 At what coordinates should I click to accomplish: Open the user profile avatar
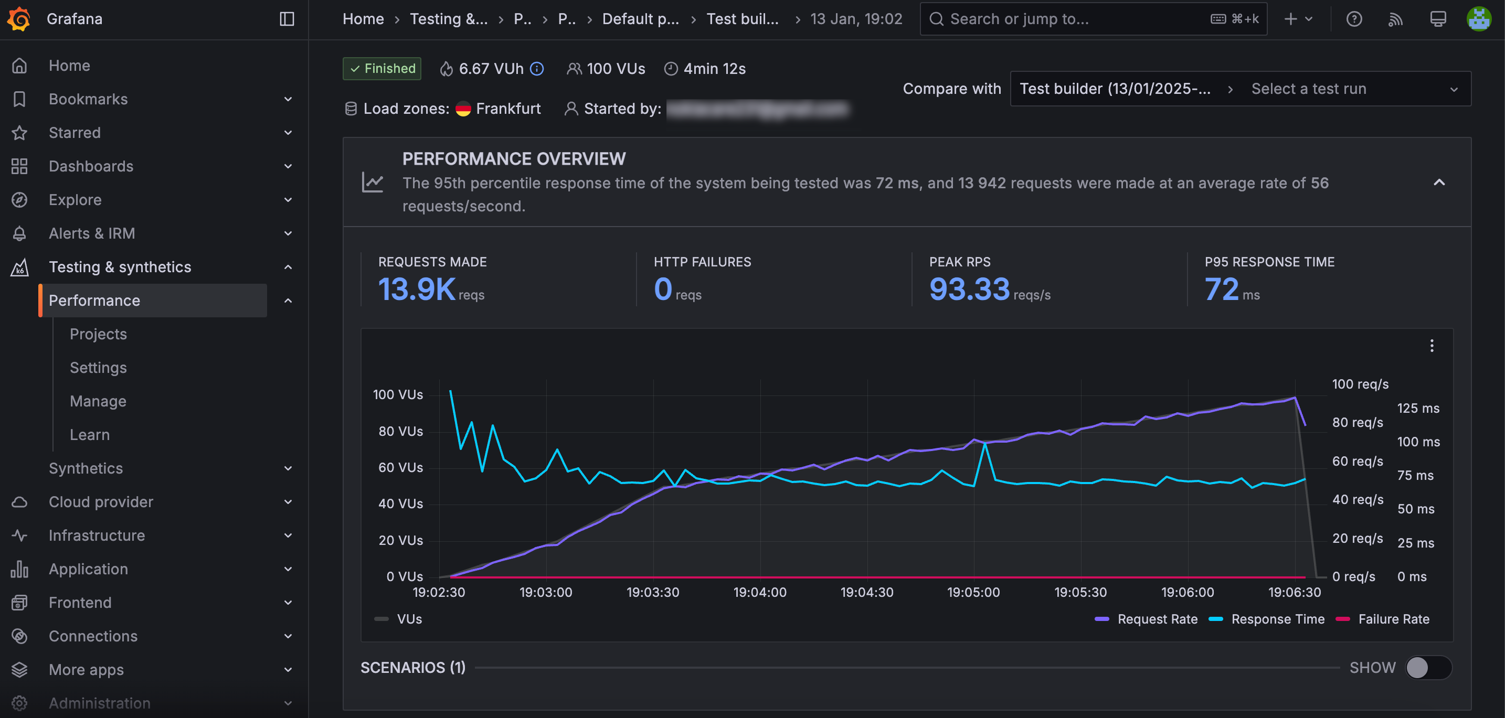(x=1479, y=19)
